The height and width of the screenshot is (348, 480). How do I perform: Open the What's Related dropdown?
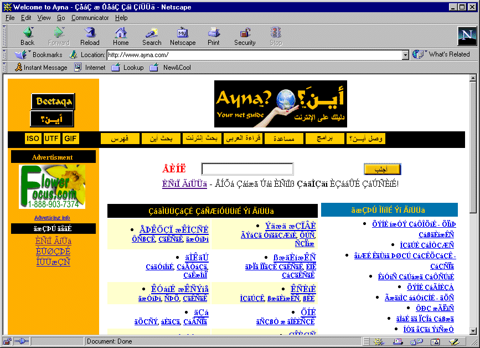(441, 54)
